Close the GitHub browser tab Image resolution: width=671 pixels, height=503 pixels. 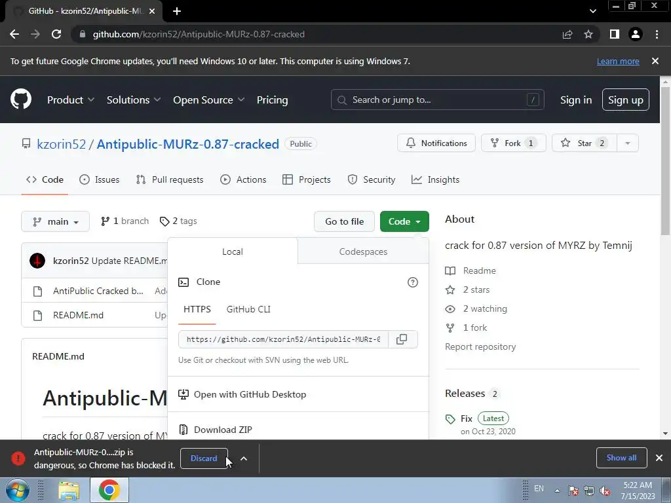coord(152,11)
